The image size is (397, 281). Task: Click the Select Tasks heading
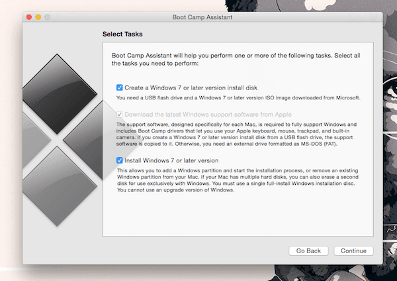pyautogui.click(x=122, y=34)
